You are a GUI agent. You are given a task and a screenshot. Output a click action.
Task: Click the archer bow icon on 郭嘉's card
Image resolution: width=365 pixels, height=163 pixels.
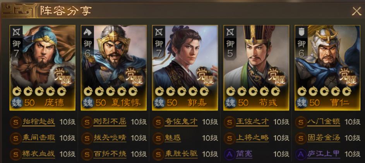point(159,32)
